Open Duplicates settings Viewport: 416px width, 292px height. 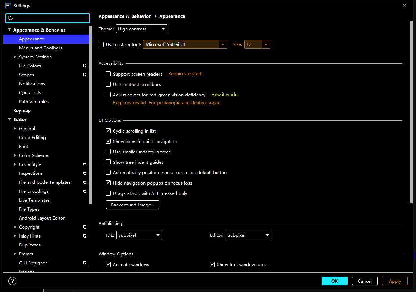tap(30, 245)
